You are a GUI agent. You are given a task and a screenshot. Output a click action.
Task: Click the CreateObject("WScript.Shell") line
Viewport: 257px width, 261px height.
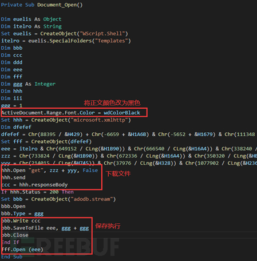(x=65, y=34)
